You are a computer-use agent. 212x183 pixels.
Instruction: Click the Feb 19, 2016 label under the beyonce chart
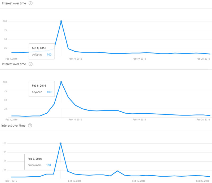[139, 119]
